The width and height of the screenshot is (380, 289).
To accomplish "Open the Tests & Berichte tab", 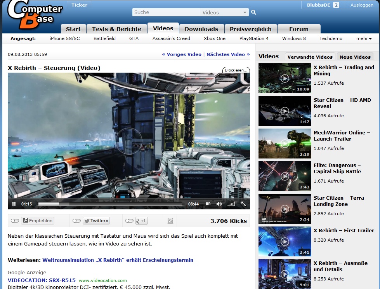I will [x=116, y=29].
